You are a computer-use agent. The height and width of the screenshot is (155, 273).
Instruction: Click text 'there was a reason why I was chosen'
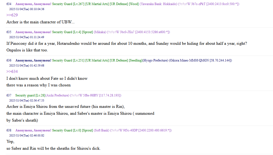click(39, 85)
